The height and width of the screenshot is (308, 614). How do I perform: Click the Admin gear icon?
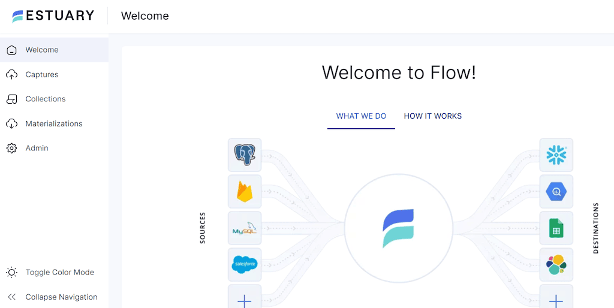click(12, 149)
